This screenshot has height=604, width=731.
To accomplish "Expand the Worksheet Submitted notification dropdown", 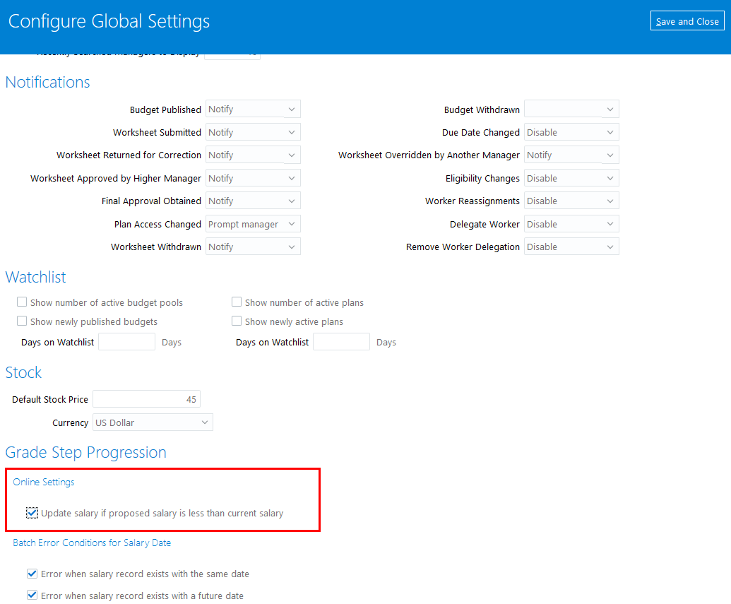I will pos(253,132).
